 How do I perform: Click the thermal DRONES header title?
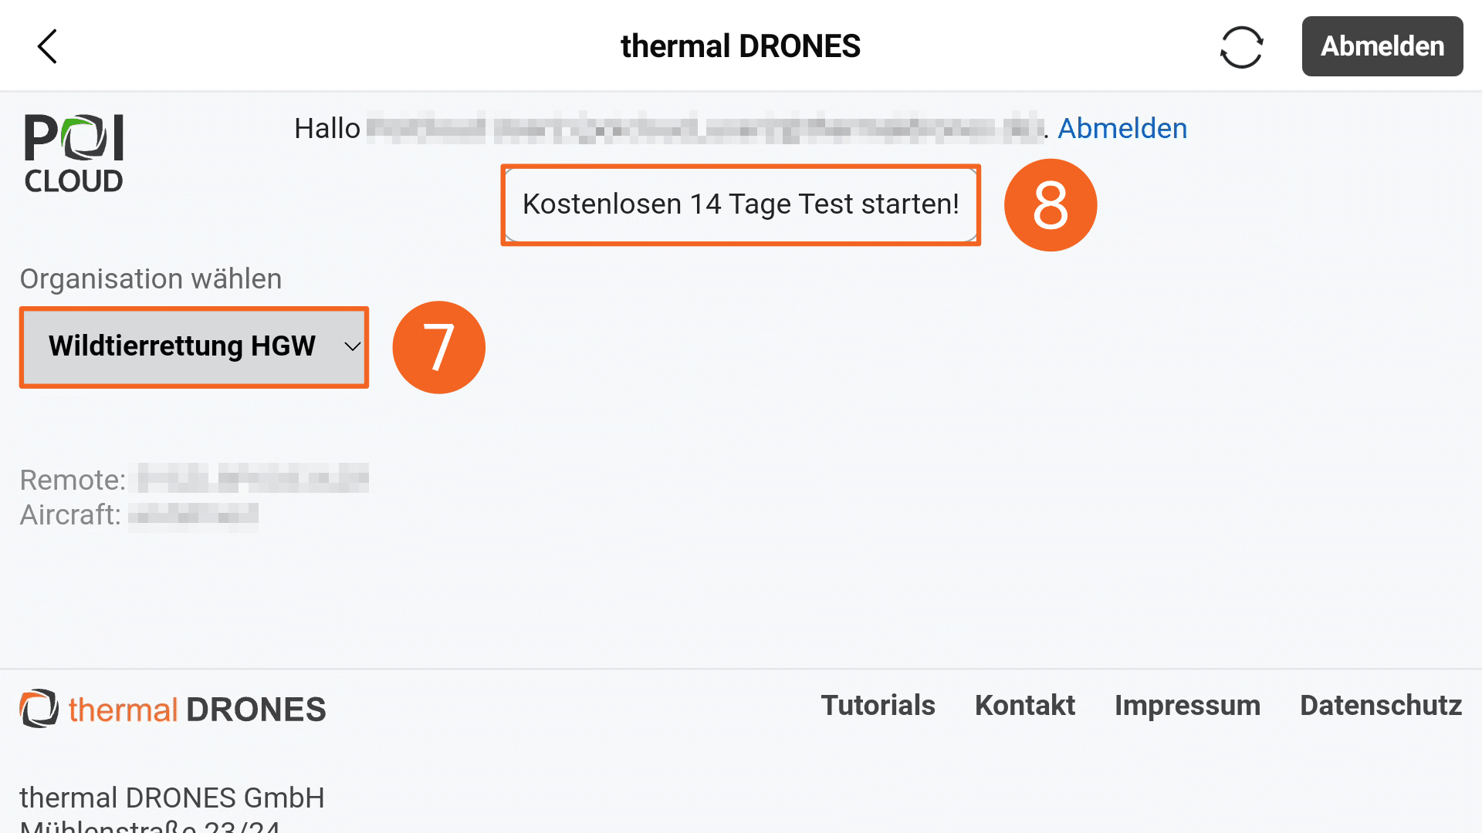click(740, 46)
